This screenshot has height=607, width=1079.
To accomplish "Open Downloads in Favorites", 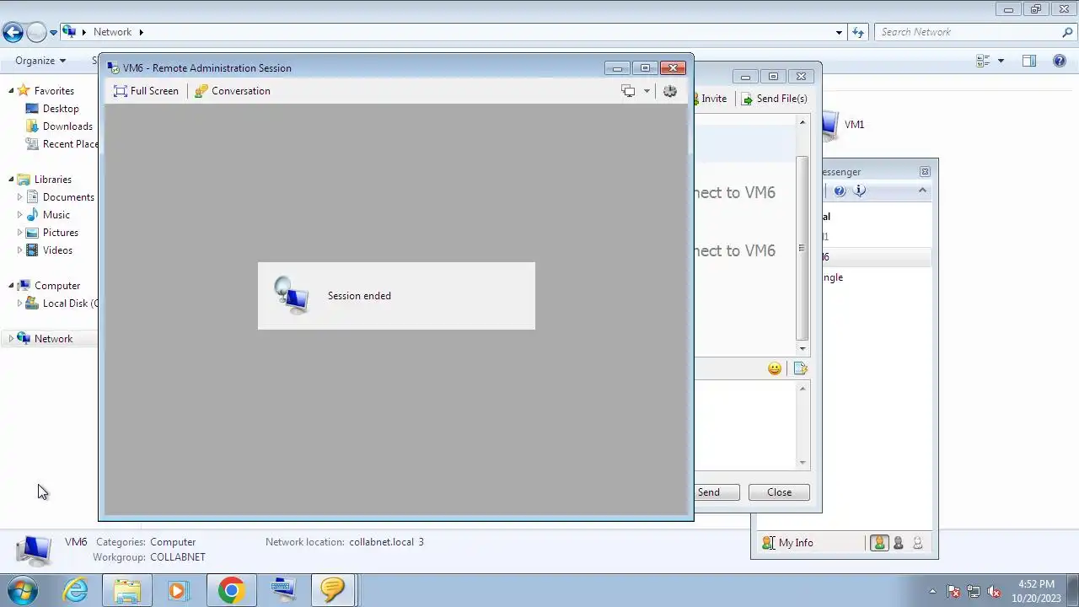I will (67, 126).
